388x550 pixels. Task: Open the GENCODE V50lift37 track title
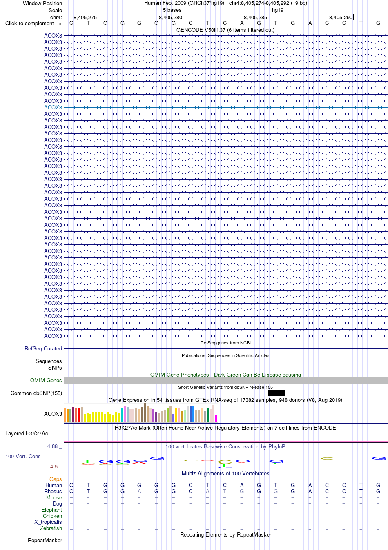tap(225, 30)
